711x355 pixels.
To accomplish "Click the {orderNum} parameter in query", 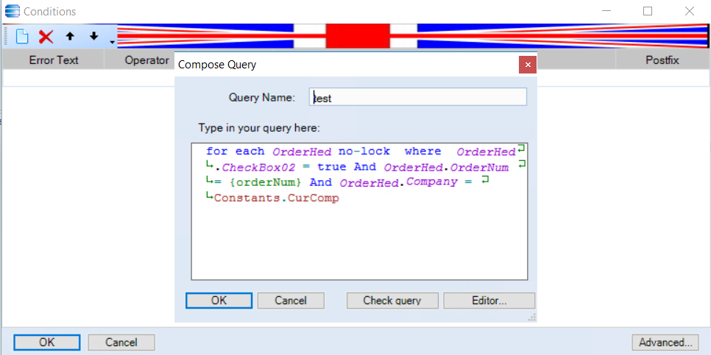I will [265, 183].
